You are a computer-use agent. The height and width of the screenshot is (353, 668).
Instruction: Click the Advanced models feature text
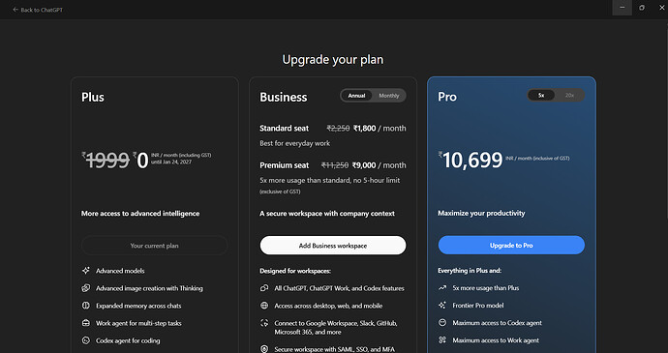tap(120, 271)
